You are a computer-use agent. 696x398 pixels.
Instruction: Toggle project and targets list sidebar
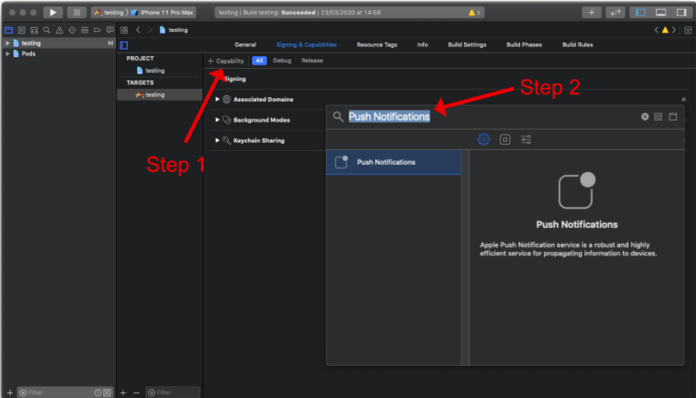tap(124, 46)
